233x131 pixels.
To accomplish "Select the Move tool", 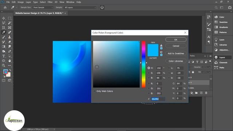I will (4, 18).
